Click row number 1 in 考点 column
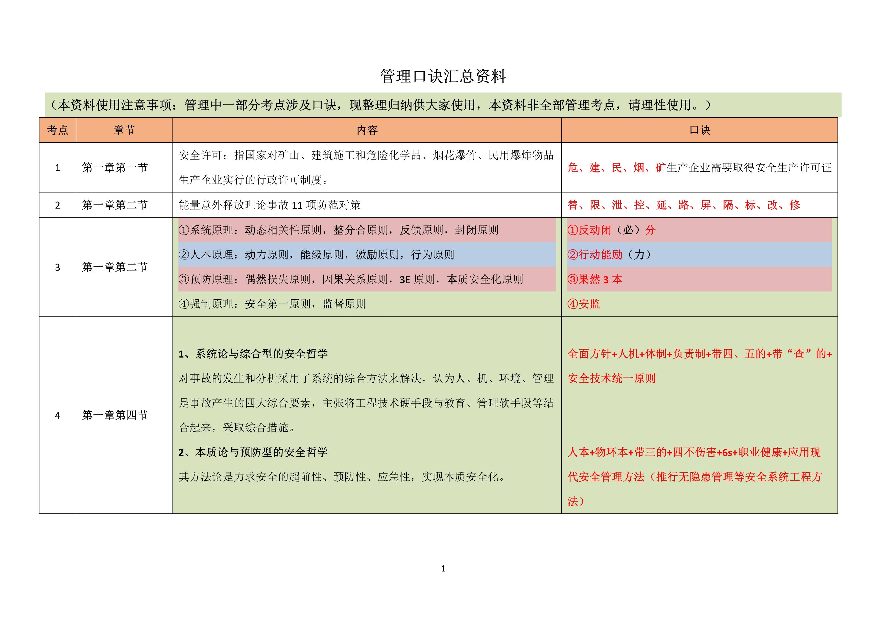 click(x=58, y=168)
